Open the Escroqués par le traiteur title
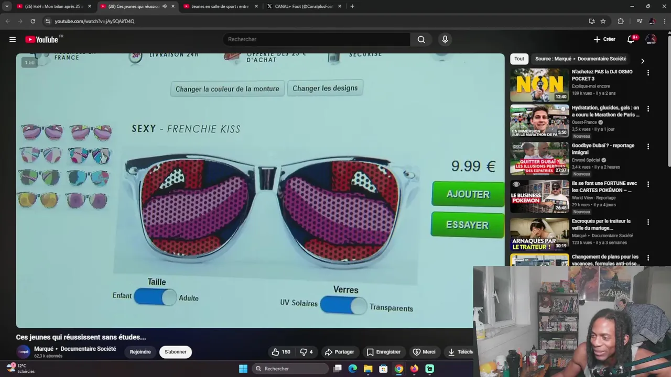 click(x=601, y=225)
